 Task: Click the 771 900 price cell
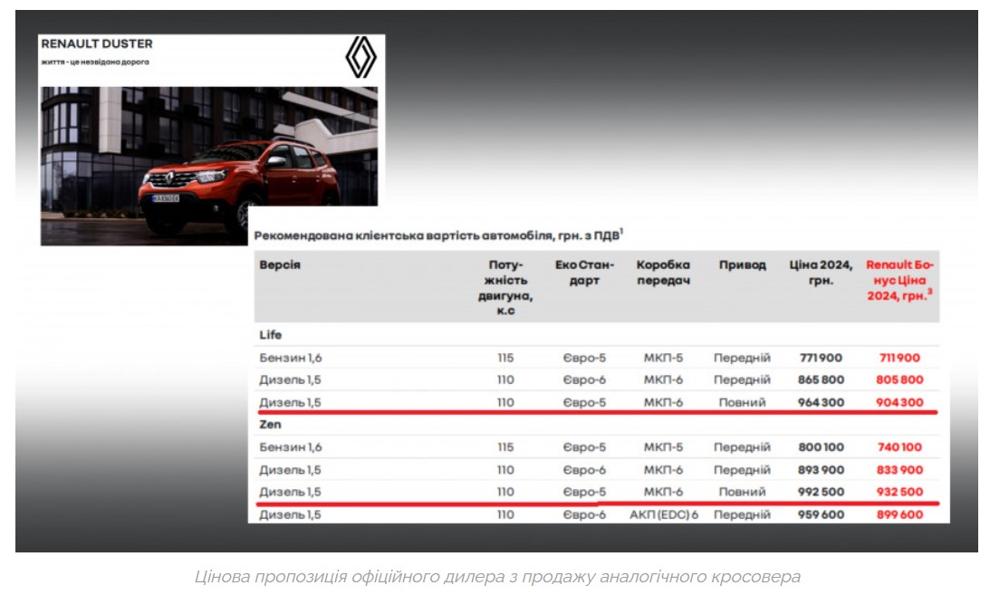coord(821,358)
